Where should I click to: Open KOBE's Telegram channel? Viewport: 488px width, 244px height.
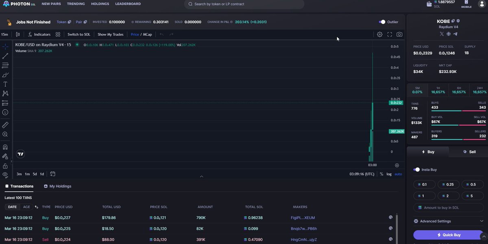click(455, 34)
